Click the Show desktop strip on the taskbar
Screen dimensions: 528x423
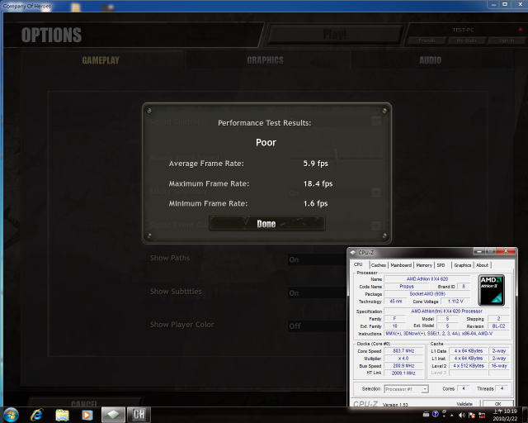coord(525,415)
